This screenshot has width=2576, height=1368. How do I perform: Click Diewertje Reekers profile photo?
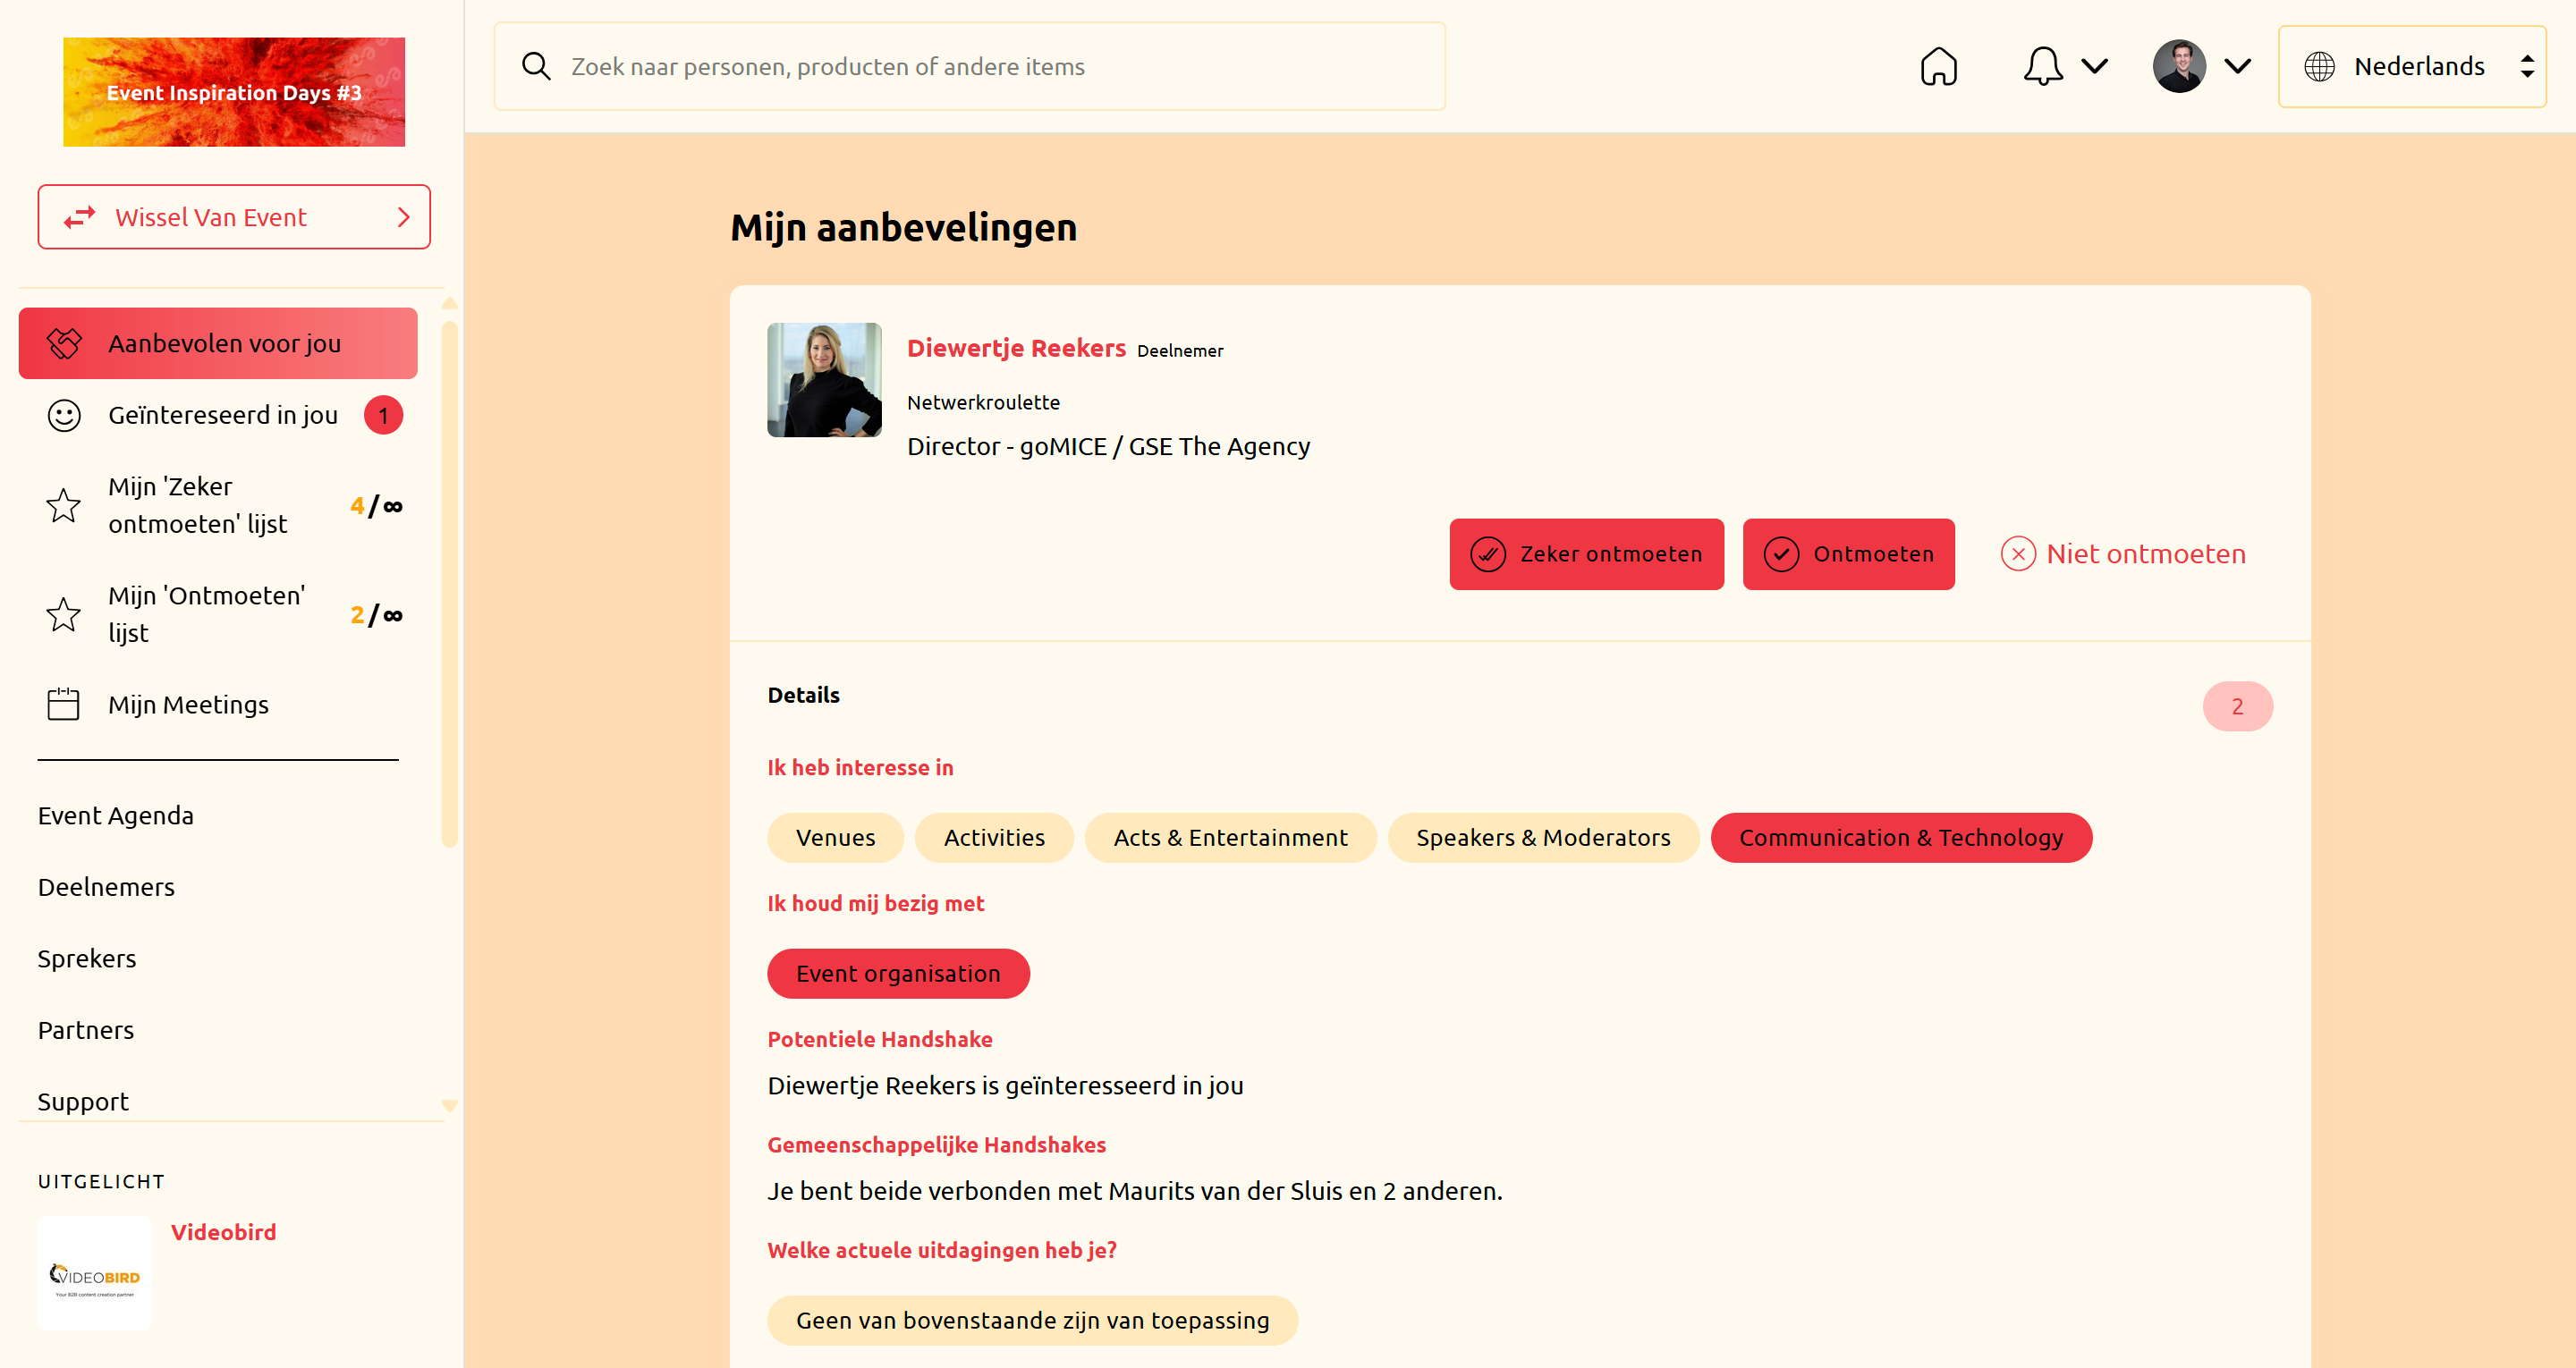pos(824,380)
